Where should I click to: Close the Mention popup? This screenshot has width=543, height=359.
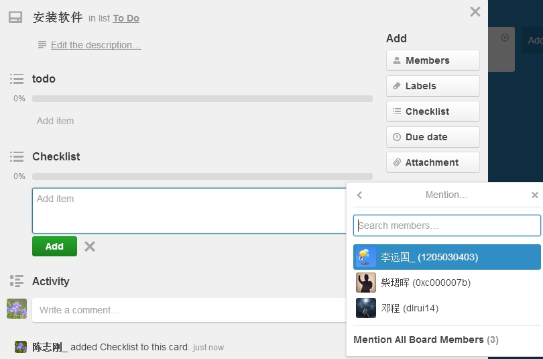tap(534, 195)
